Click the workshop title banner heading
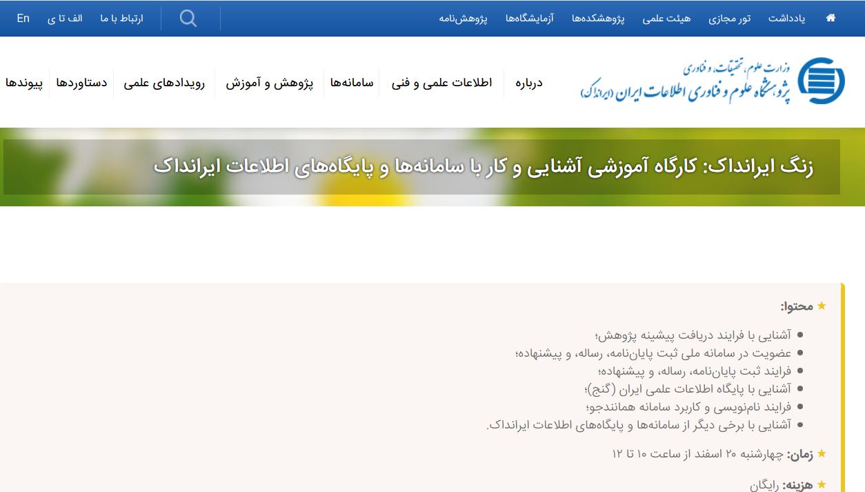The height and width of the screenshot is (492, 865). (x=483, y=167)
